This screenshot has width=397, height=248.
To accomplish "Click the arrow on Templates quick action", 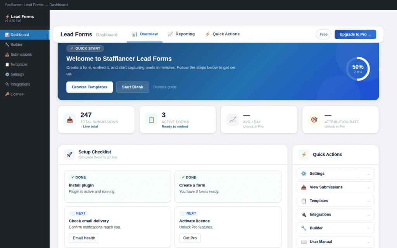I will 368,201.
